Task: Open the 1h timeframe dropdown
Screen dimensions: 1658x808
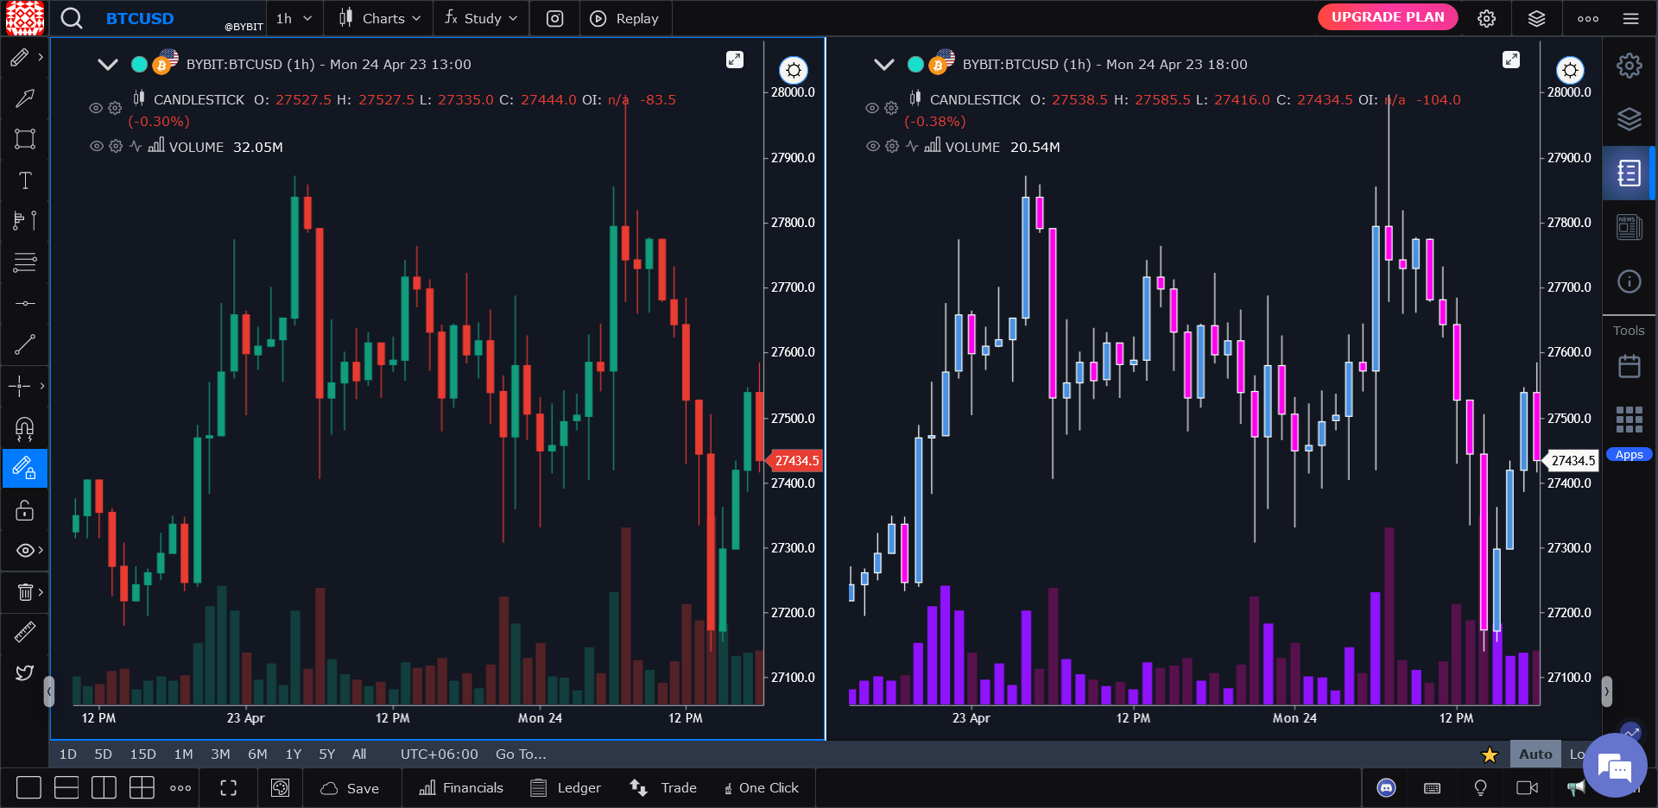Action: [294, 19]
